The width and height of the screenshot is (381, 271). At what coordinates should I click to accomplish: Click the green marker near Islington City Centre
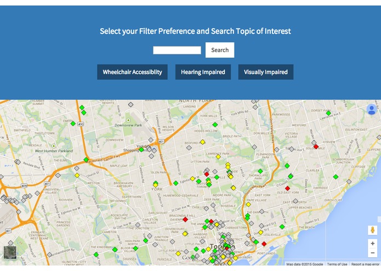tap(96, 255)
